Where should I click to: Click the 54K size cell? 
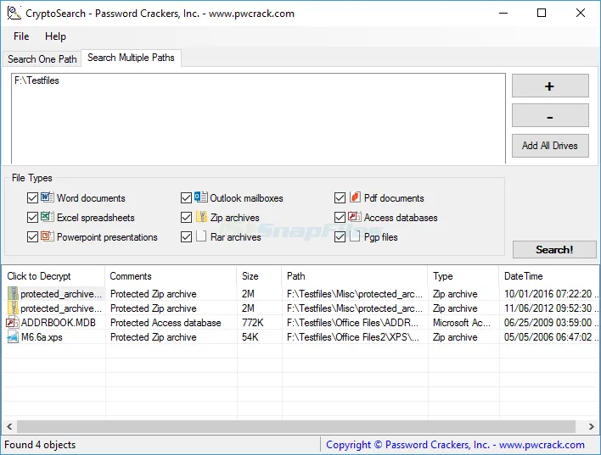coord(250,337)
